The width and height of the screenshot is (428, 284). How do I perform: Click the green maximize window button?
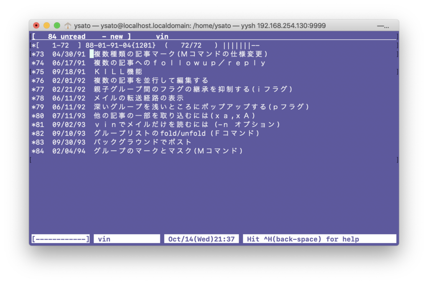coord(57,26)
